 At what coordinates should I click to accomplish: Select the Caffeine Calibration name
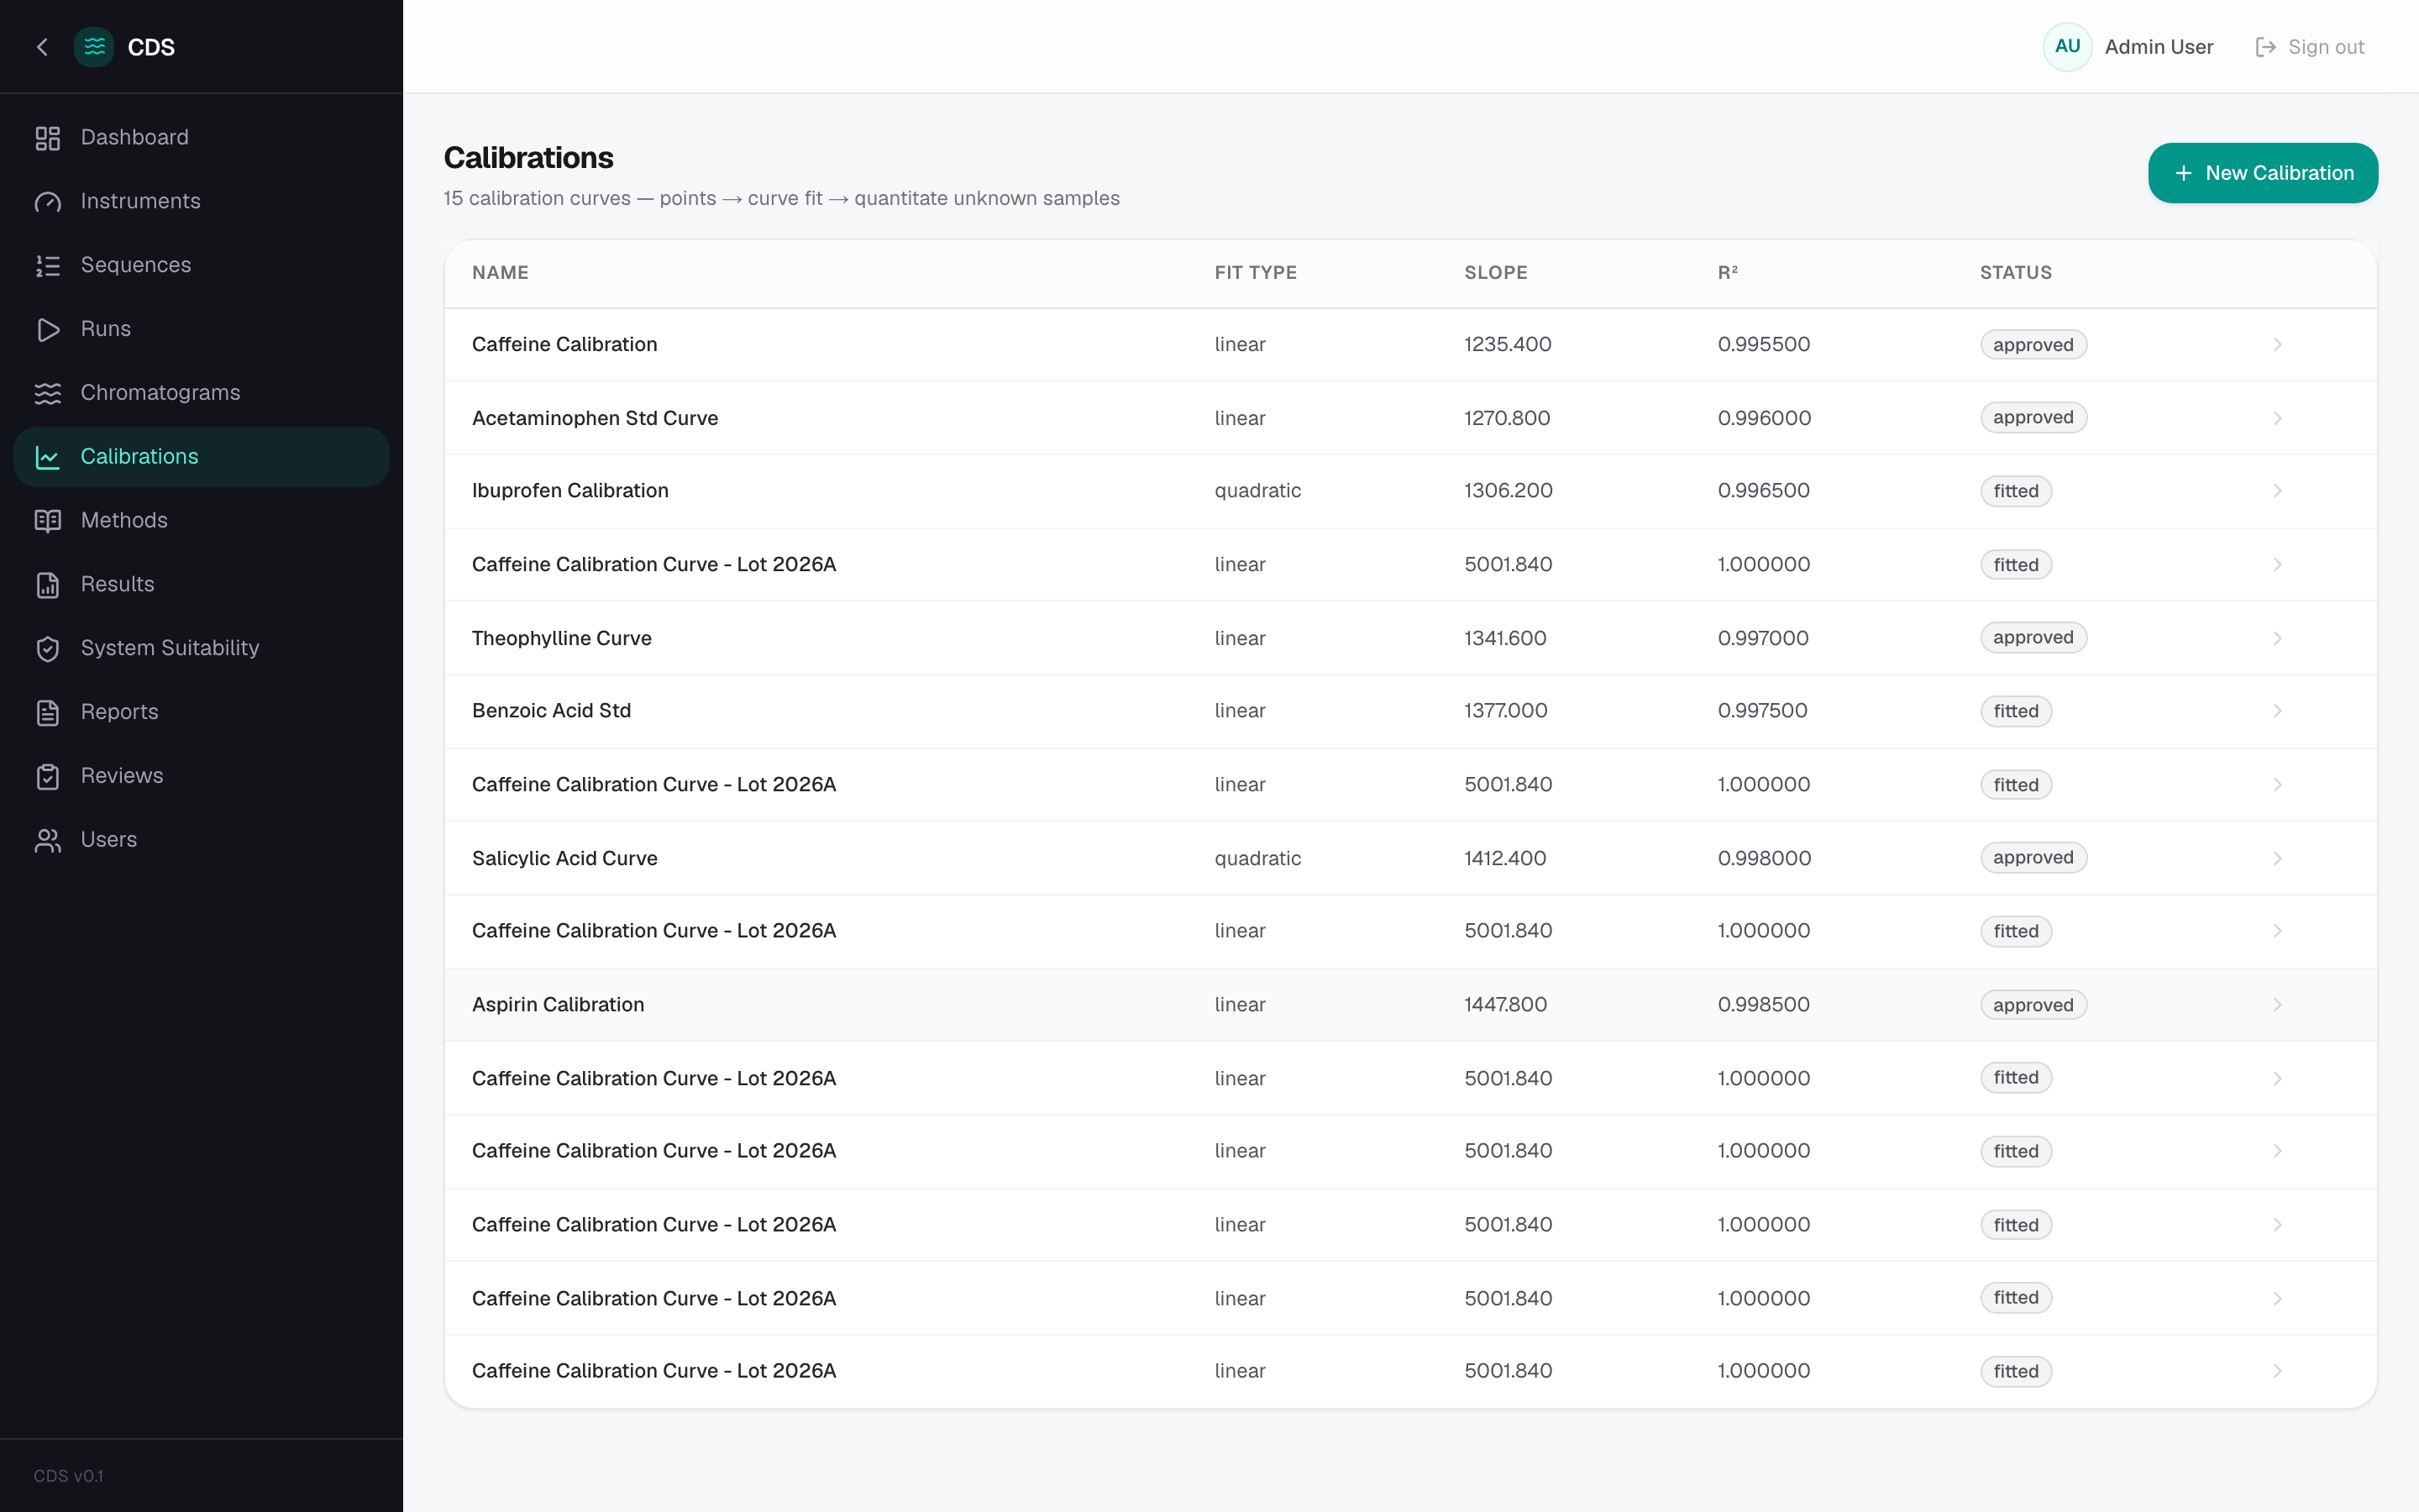[564, 345]
